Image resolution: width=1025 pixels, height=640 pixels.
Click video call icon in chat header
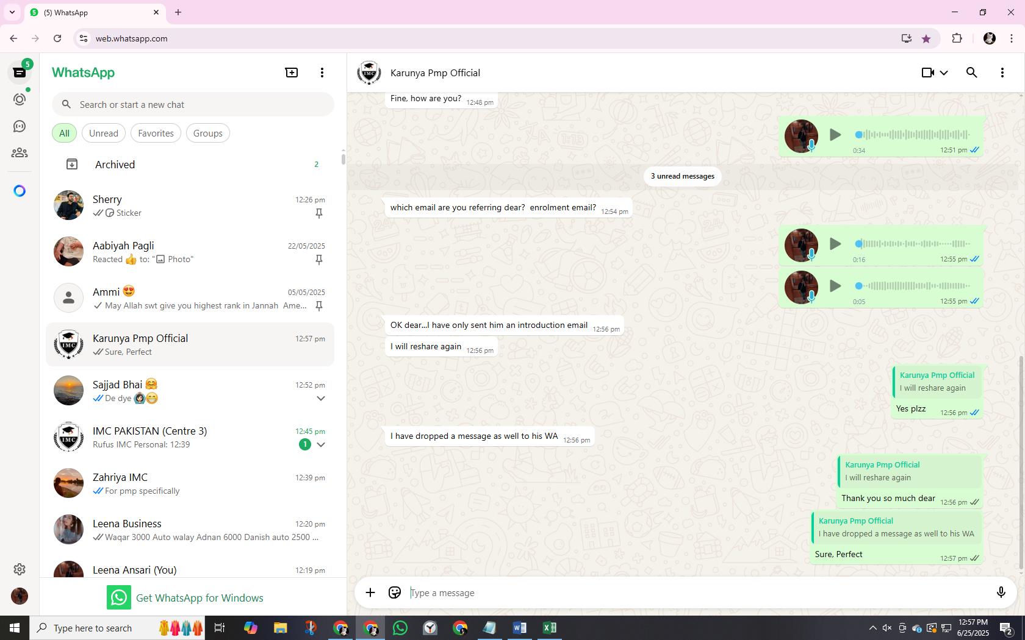[x=927, y=73]
